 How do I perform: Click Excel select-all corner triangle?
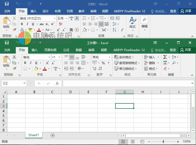(5, 92)
